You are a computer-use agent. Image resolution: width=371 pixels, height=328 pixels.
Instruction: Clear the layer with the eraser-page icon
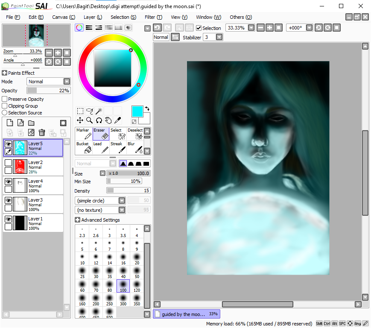click(x=31, y=132)
